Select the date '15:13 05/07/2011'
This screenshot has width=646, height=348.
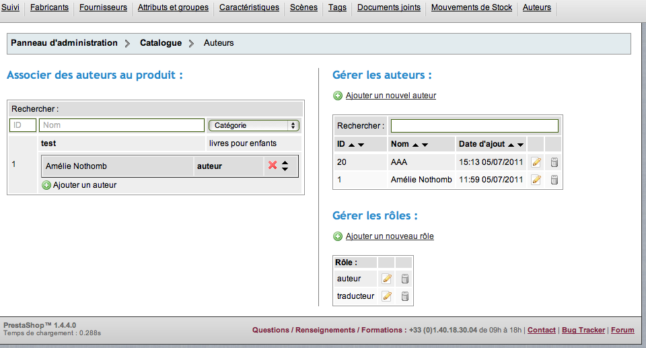[x=491, y=162]
